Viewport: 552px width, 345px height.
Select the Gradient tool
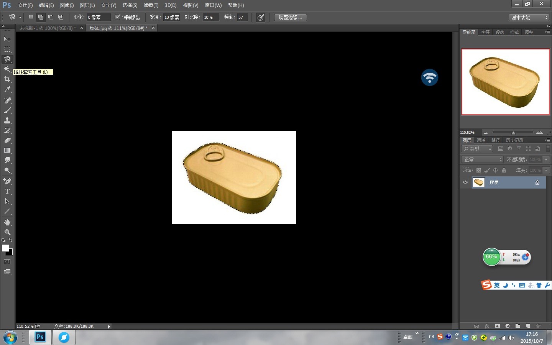point(7,150)
